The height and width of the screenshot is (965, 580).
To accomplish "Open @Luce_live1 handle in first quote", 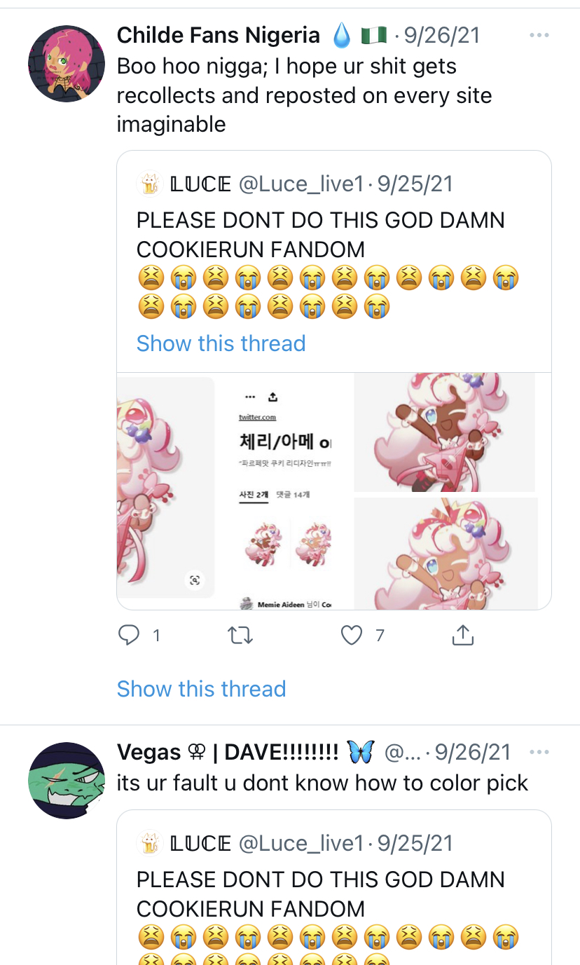I will [x=302, y=184].
